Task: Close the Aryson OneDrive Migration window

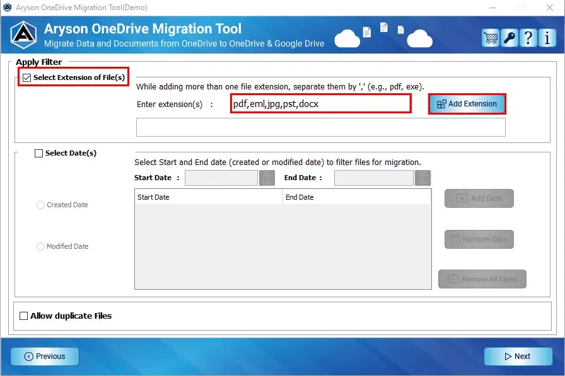Action: click(x=549, y=8)
